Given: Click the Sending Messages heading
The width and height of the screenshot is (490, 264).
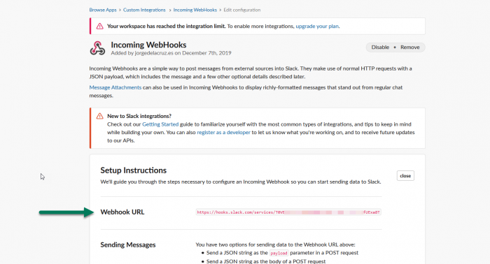Looking at the screenshot, I should pyautogui.click(x=128, y=244).
